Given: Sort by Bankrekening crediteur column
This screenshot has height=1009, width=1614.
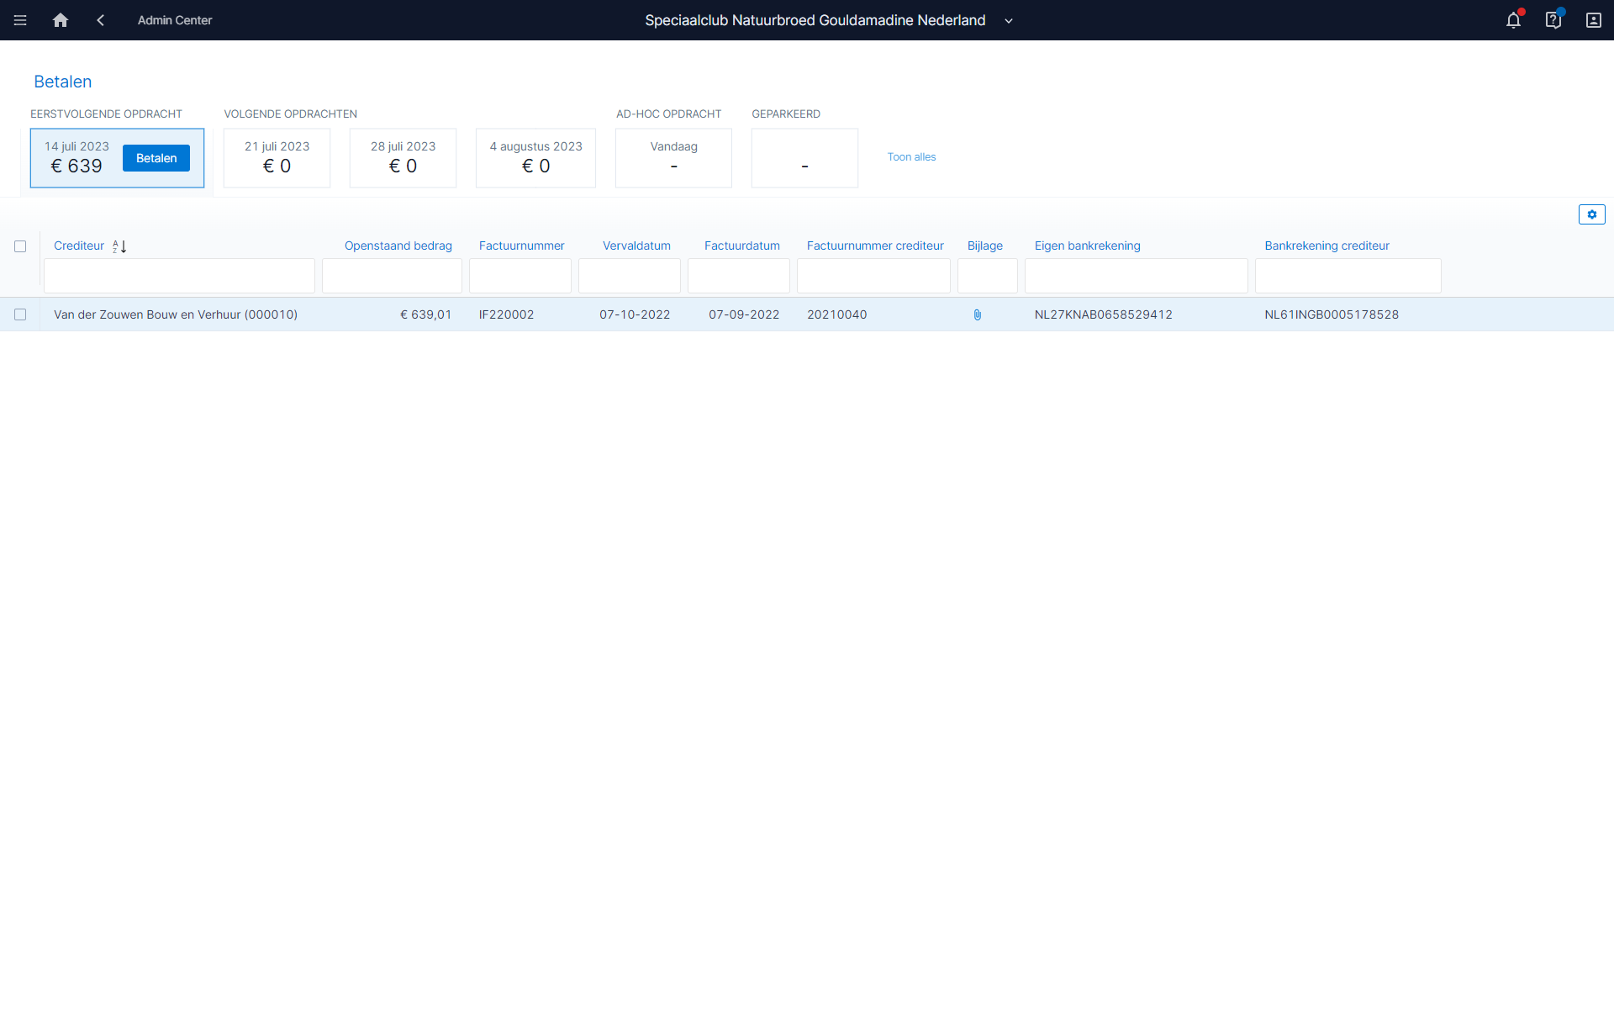Looking at the screenshot, I should (1327, 246).
